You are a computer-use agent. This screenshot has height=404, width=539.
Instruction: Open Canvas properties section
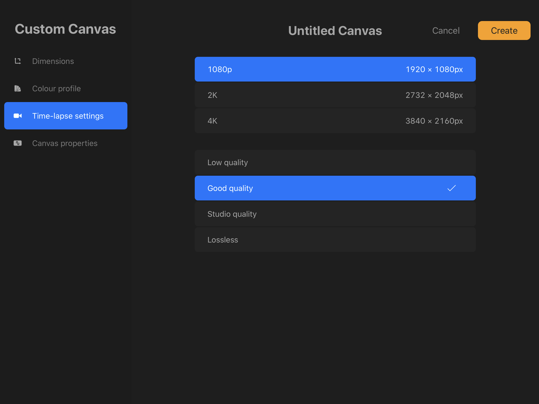coord(65,143)
